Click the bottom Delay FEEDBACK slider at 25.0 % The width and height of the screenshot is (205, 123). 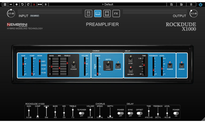[158, 112]
